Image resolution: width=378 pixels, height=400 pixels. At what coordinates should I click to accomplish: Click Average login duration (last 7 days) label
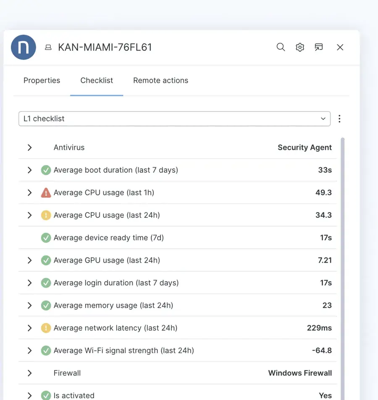pos(116,283)
